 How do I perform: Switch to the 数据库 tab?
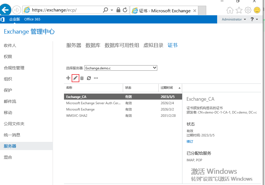[x=93, y=45]
